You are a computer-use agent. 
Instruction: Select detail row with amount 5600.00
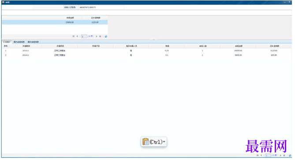tap(147, 55)
